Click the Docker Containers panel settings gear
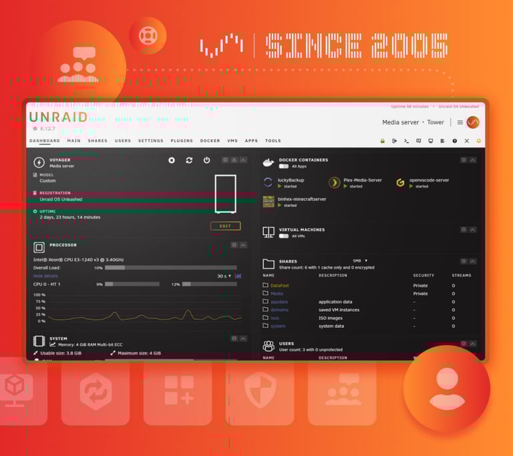 464,160
